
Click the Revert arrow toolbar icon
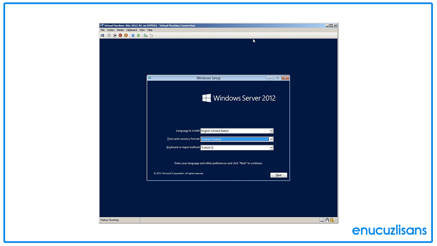point(151,35)
